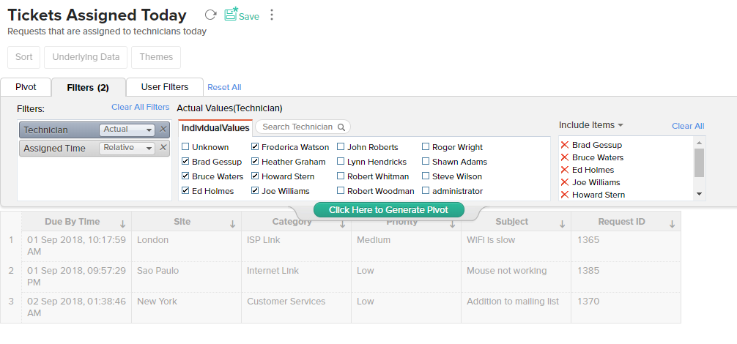This screenshot has width=737, height=344.
Task: Open the three-dot more options menu
Action: 272,15
